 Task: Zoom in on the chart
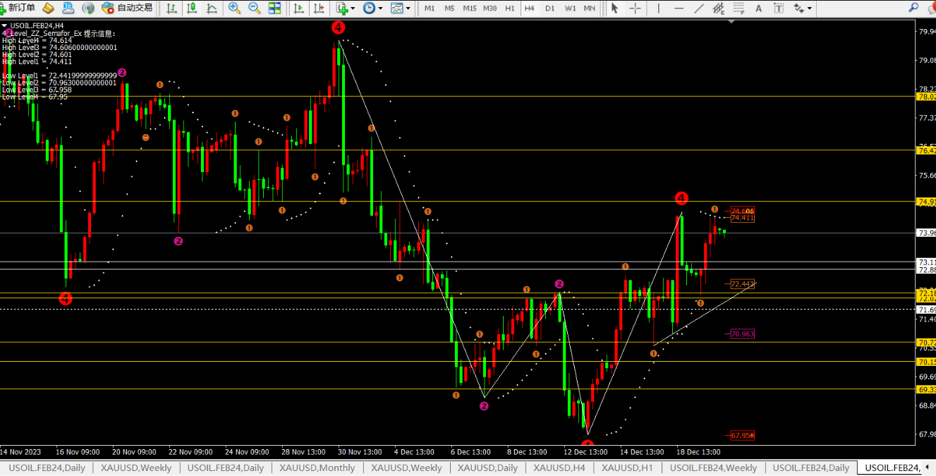(x=235, y=8)
